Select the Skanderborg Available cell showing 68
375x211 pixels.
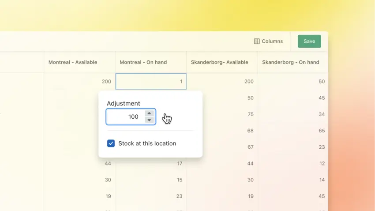coord(230,131)
